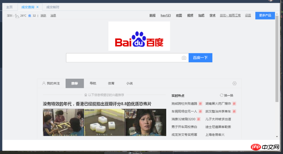The width and height of the screenshot is (283, 154).
Task: Click the 消息 link
Action: click(x=53, y=16)
